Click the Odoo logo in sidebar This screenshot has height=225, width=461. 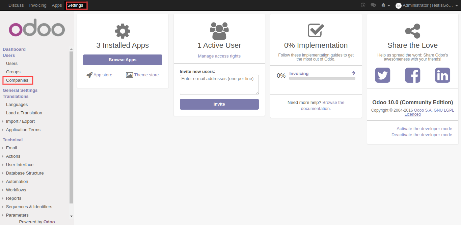point(37,29)
